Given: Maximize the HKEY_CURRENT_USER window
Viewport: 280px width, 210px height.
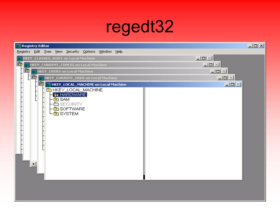Looking at the screenshot, I should [225, 78].
